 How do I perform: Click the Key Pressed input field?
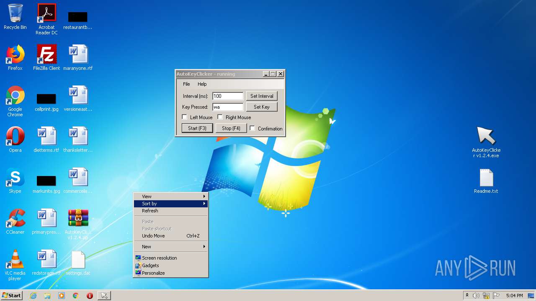point(228,107)
